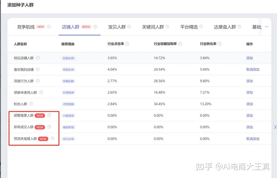277x178 pixels.
Task: Open help icon beside 平台精选 tab
Action: click(201, 27)
